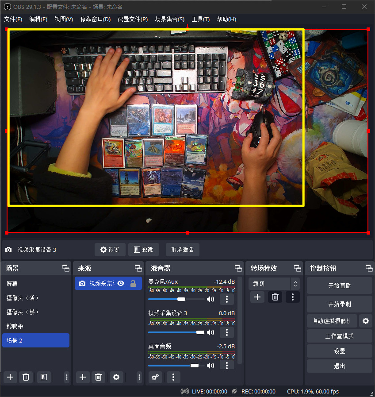Open options menu for 桌面音频 track
This screenshot has width=375, height=397.
pyautogui.click(x=227, y=365)
